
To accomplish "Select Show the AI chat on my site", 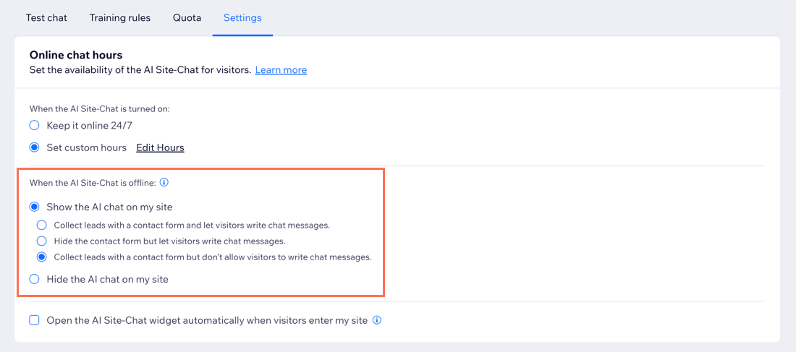I will [x=34, y=207].
